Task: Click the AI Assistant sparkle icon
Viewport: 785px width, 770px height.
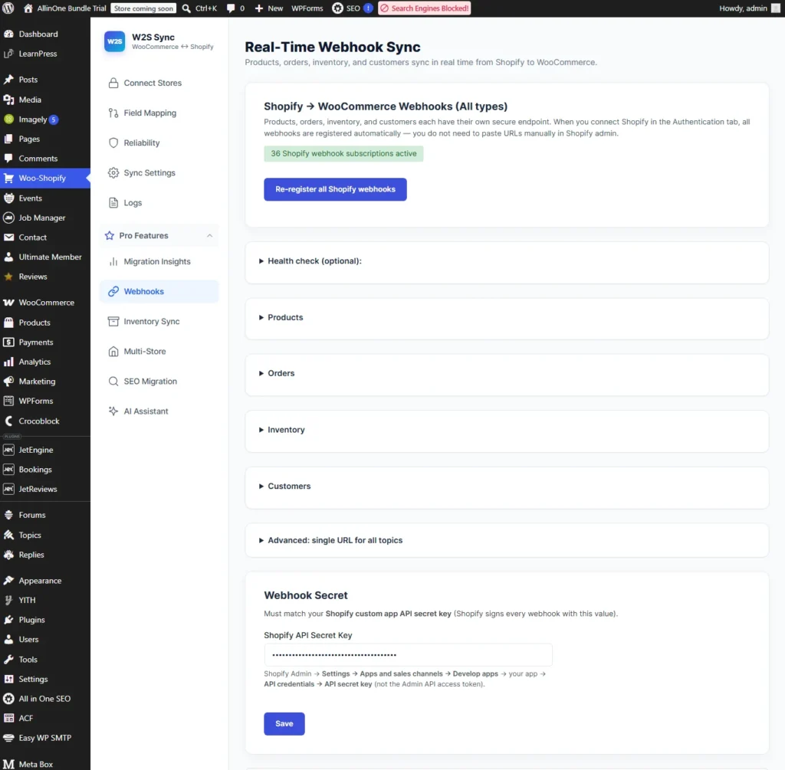Action: click(x=113, y=411)
